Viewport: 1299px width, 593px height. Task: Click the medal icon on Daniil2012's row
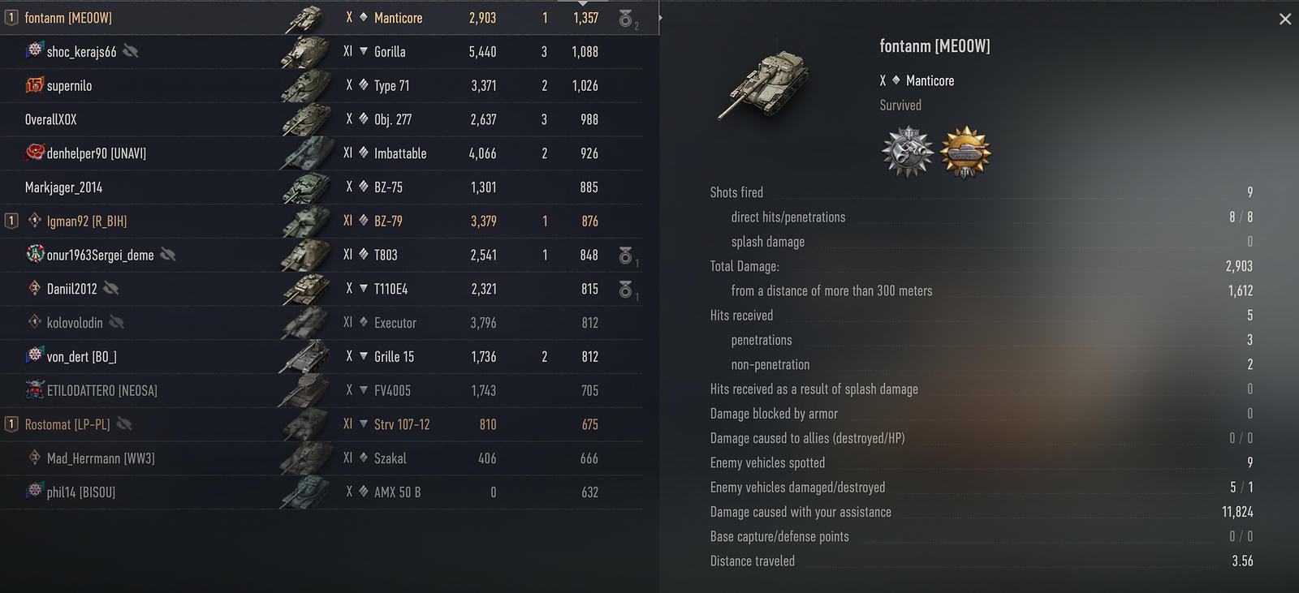click(626, 290)
